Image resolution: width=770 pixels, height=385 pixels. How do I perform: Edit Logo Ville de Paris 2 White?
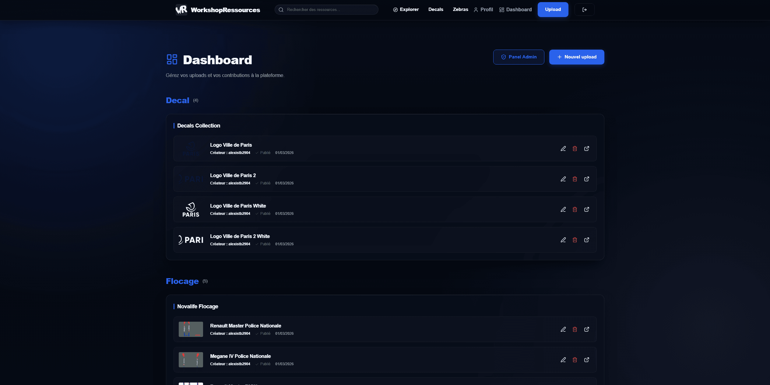tap(563, 240)
